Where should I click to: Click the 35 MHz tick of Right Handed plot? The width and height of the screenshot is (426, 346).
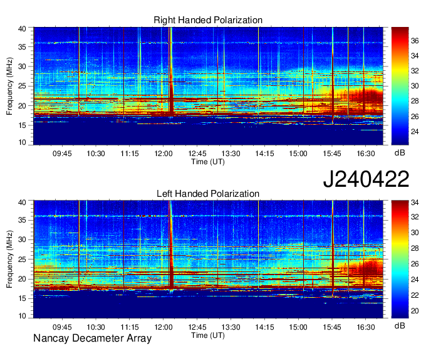click(23, 47)
